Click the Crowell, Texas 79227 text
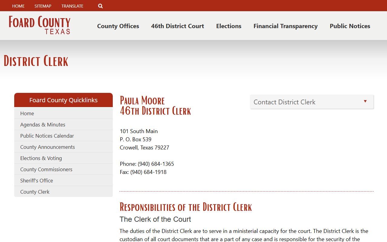Image resolution: width=387 pixels, height=242 pixels. tap(145, 148)
